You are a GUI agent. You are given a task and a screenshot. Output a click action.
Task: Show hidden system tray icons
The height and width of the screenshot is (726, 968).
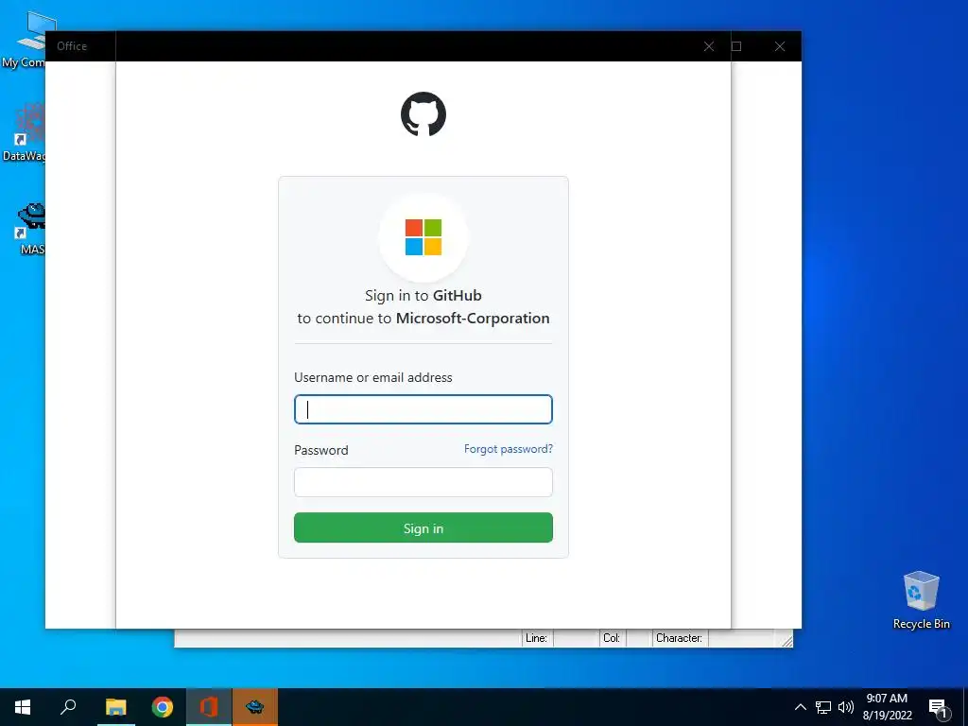(x=800, y=707)
